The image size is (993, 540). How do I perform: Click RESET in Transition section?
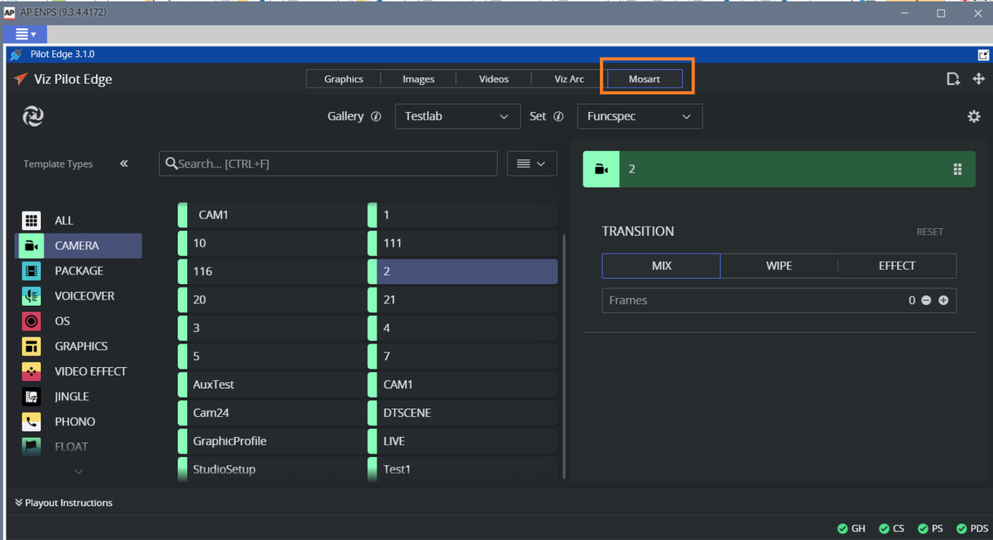[929, 232]
